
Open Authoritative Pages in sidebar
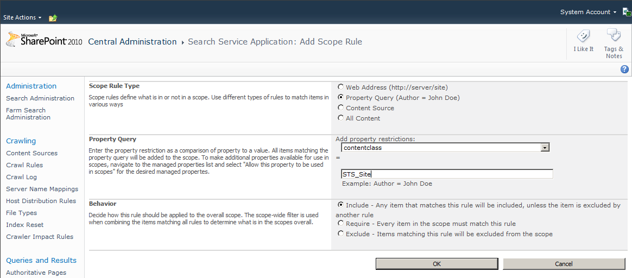pos(36,273)
